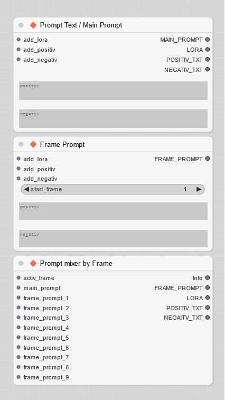Click the frame_prompt_9 input socket
The width and height of the screenshot is (225, 400).
pos(18,377)
